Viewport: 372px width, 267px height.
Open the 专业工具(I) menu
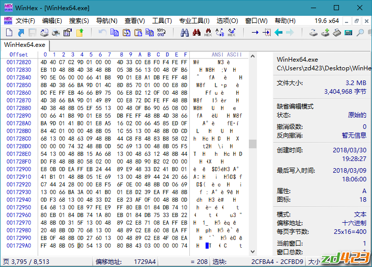194,21
